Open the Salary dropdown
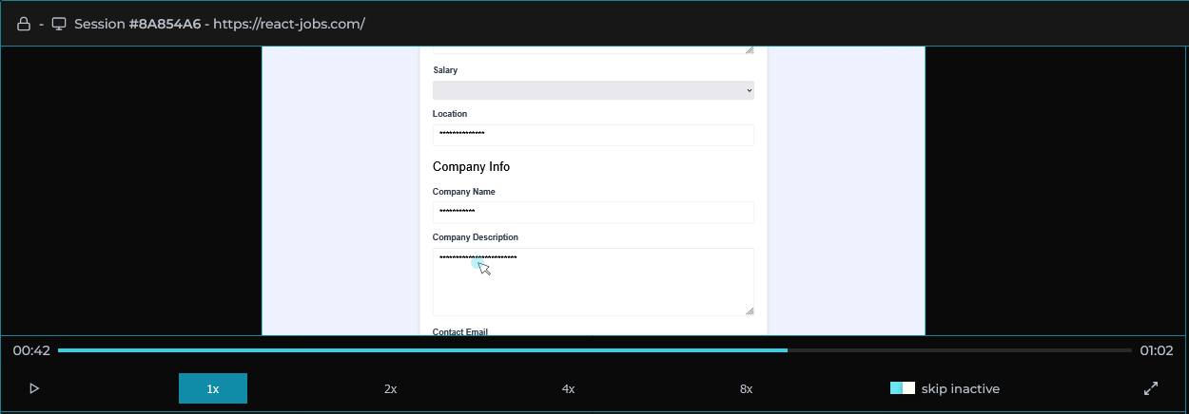This screenshot has height=414, width=1189. 593,90
